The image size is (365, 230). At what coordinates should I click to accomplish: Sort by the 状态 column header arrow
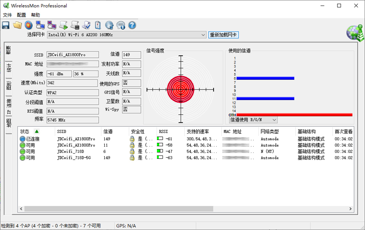[x=36, y=131]
